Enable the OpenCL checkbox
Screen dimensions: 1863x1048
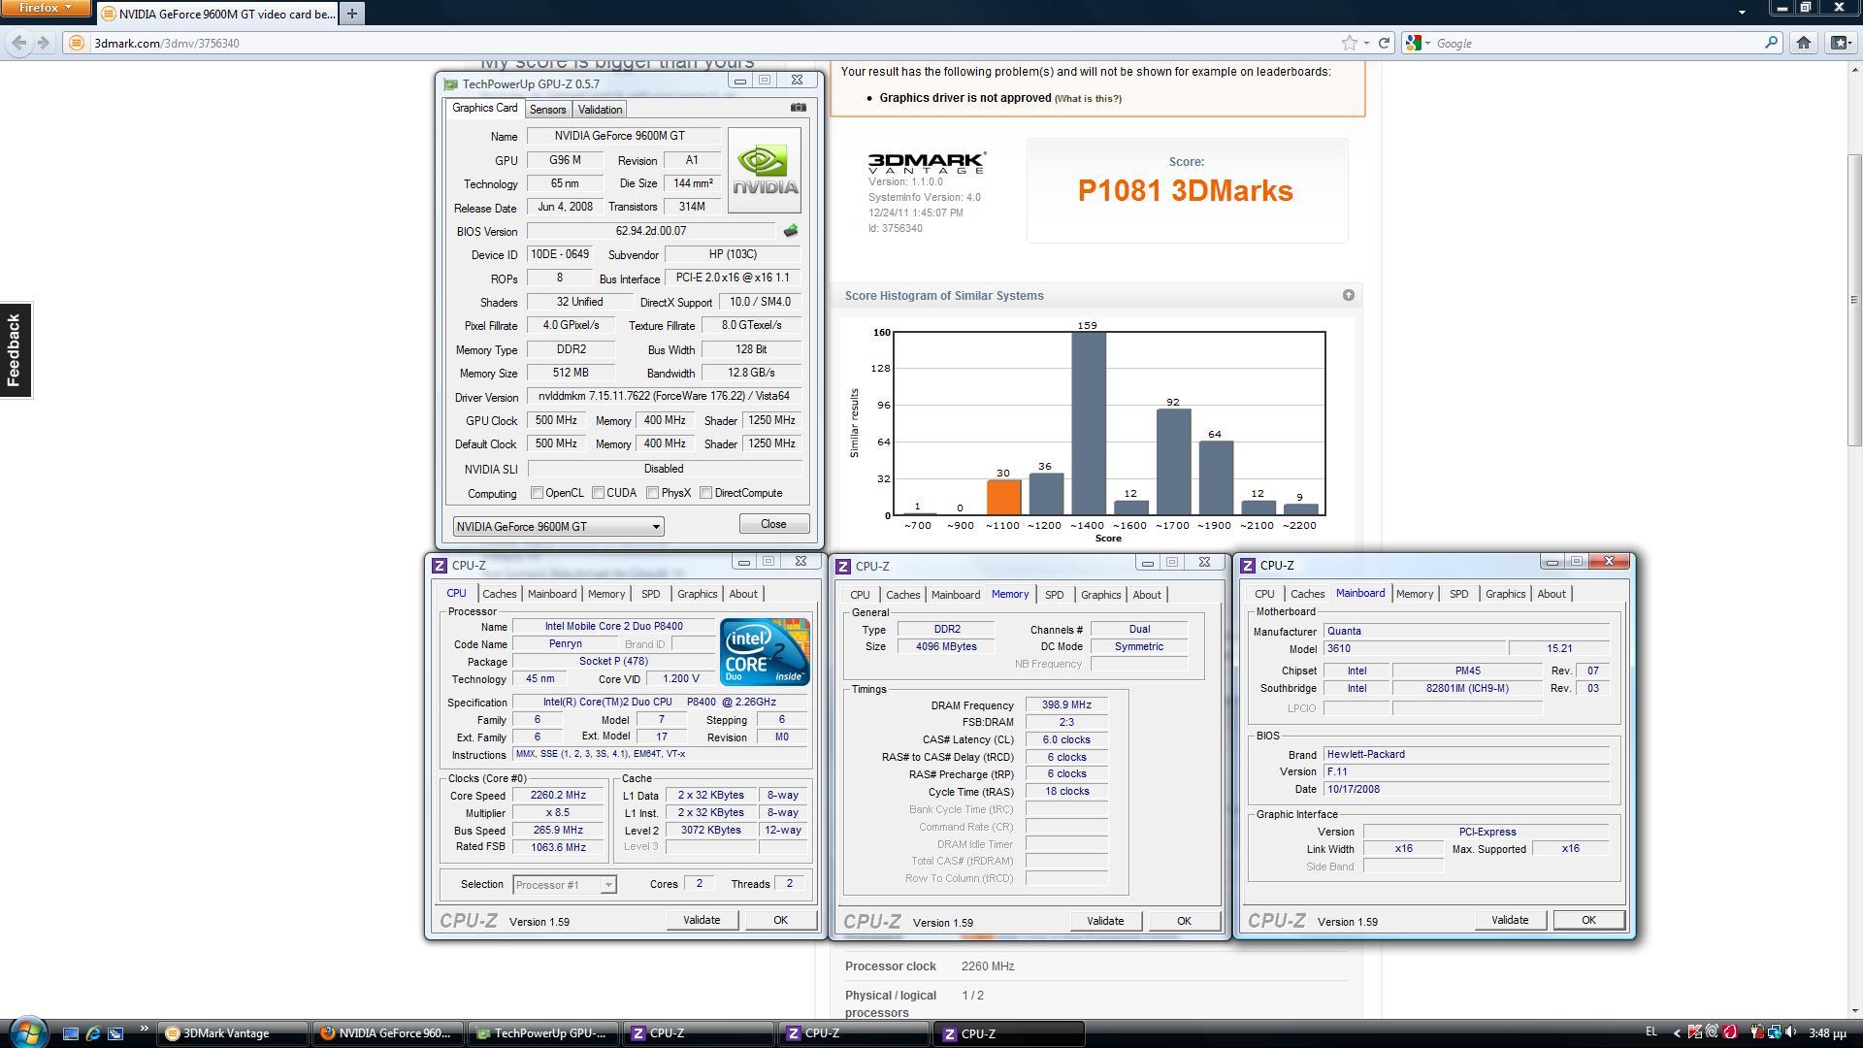pyautogui.click(x=537, y=493)
